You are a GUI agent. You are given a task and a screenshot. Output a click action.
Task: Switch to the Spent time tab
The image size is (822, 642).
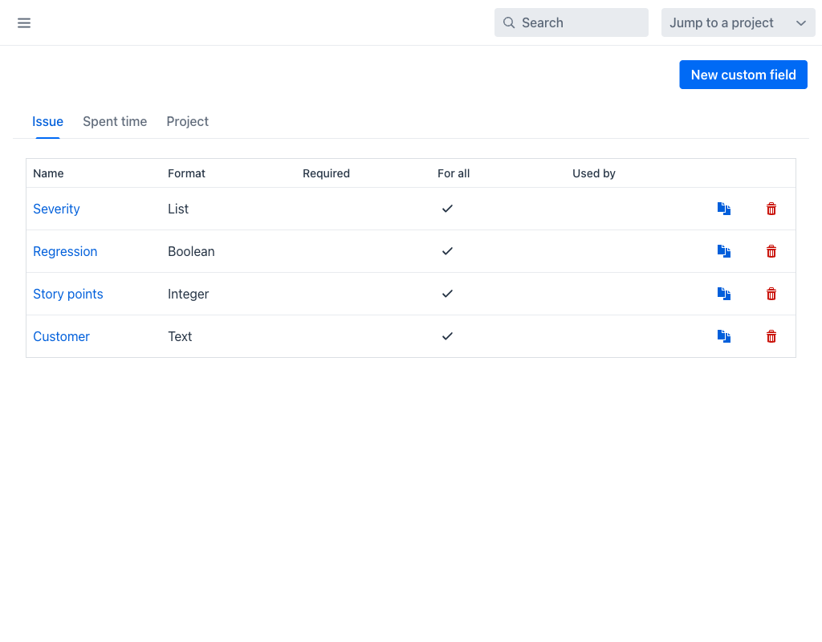(115, 122)
